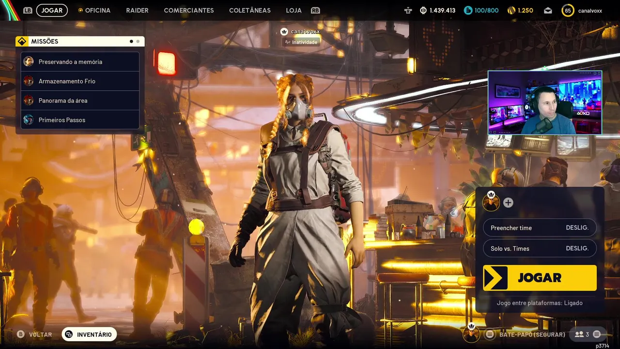This screenshot has height=349, width=620.
Task: Open the mission Armazenamento Frio
Action: (x=80, y=81)
